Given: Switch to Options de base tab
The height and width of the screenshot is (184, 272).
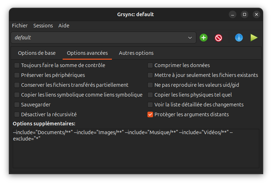Looking at the screenshot, I should (x=37, y=53).
